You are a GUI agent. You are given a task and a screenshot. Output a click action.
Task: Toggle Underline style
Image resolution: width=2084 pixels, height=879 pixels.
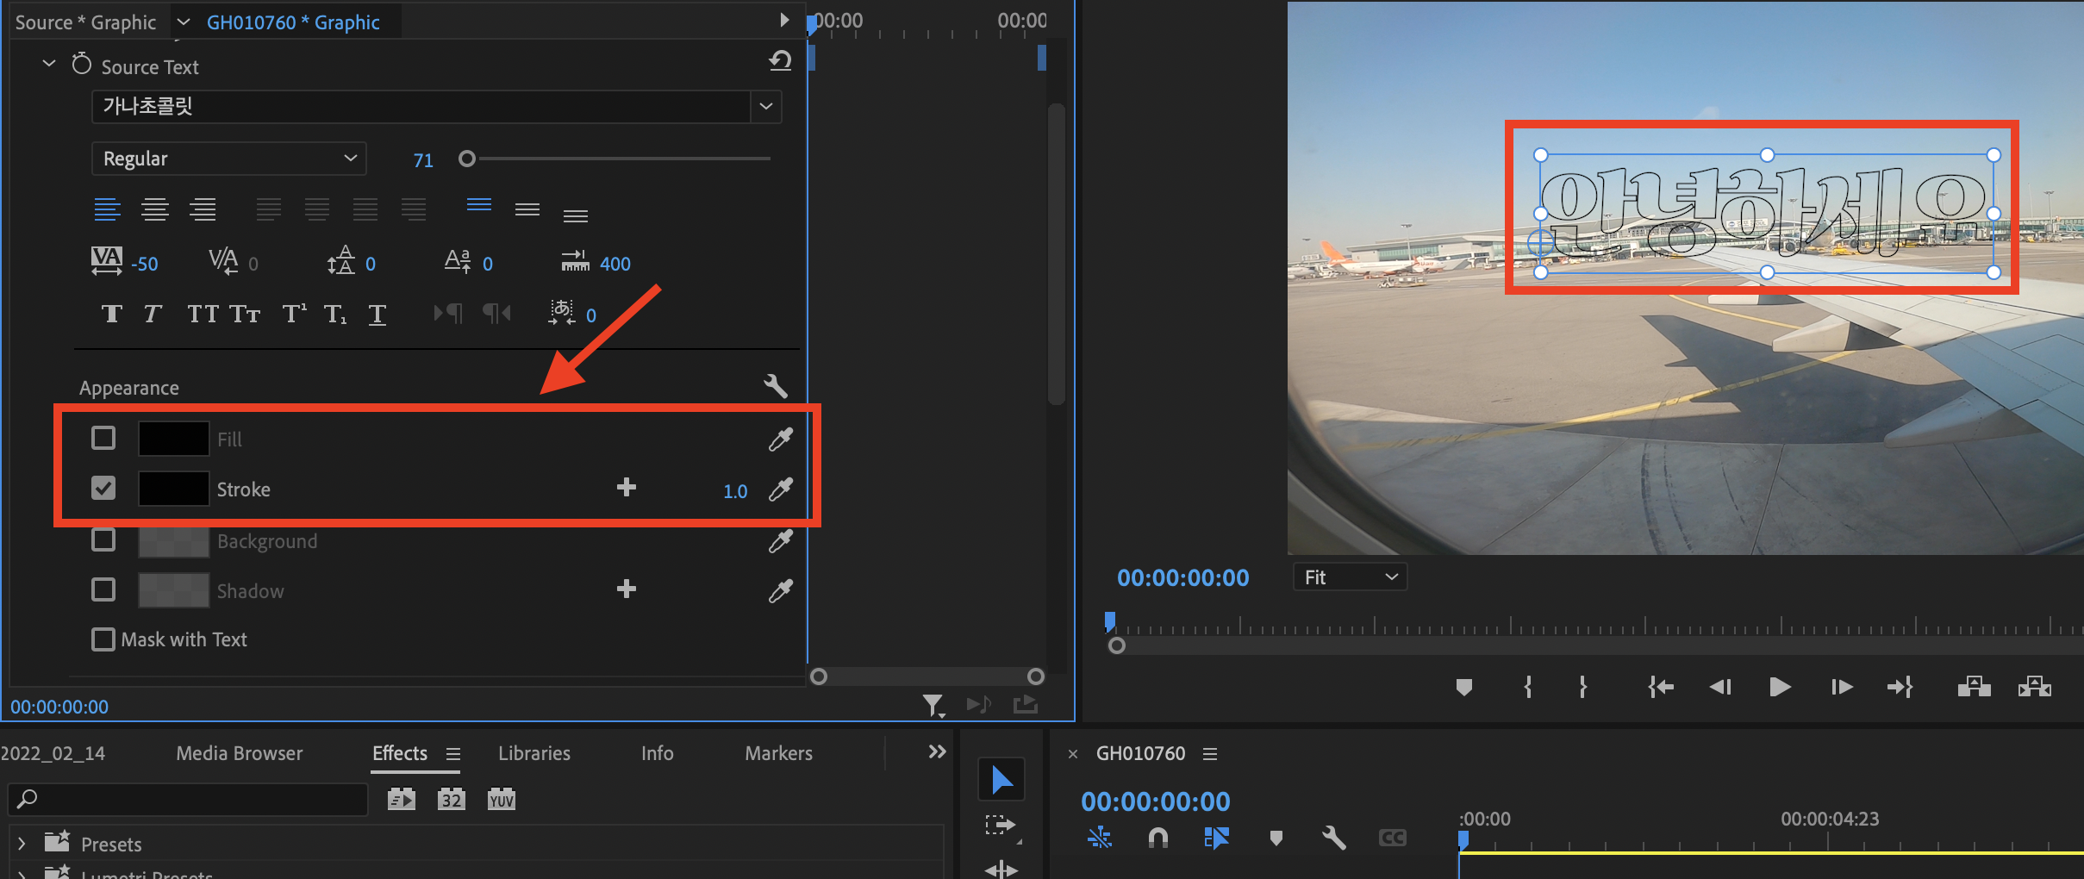click(x=377, y=314)
